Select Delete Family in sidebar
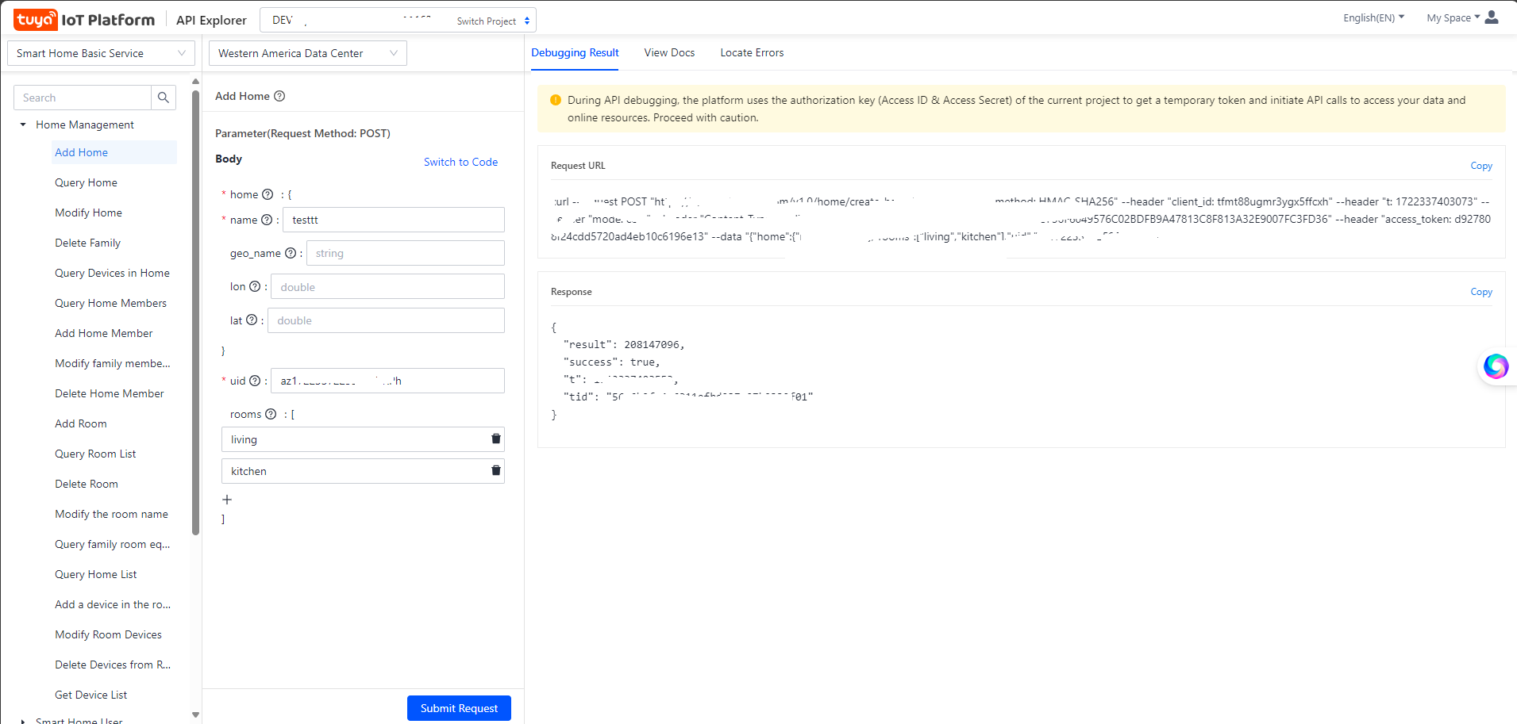 pyautogui.click(x=87, y=243)
